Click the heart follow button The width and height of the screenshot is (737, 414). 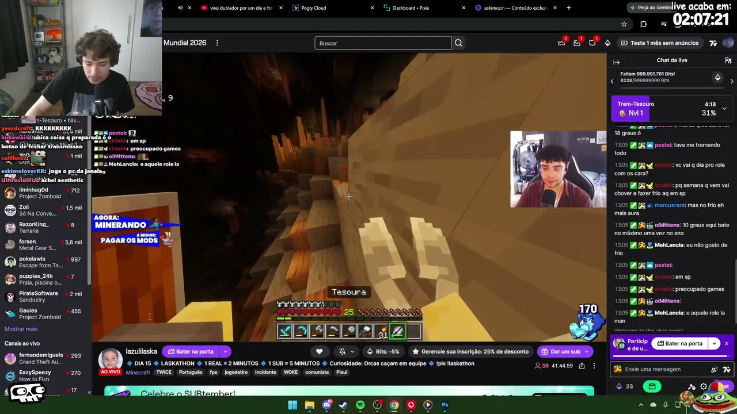320,351
